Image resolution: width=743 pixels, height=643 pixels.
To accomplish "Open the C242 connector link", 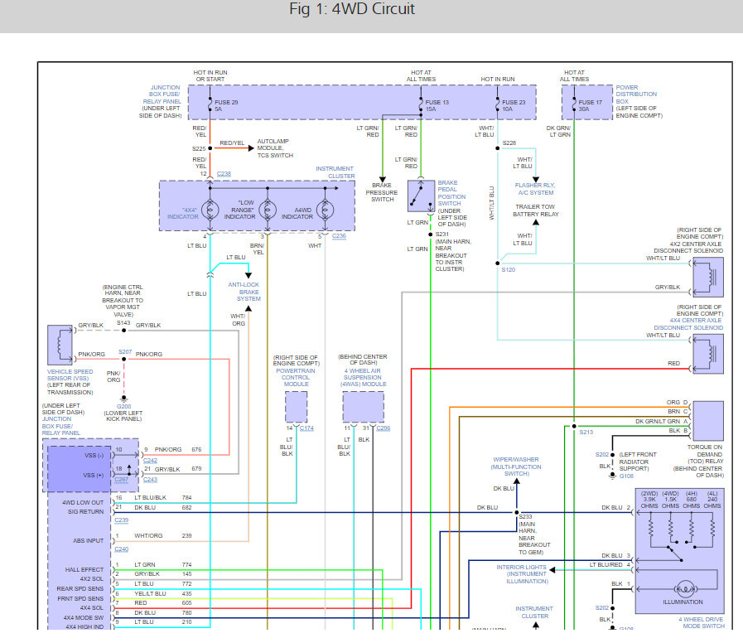I will coord(150,461).
